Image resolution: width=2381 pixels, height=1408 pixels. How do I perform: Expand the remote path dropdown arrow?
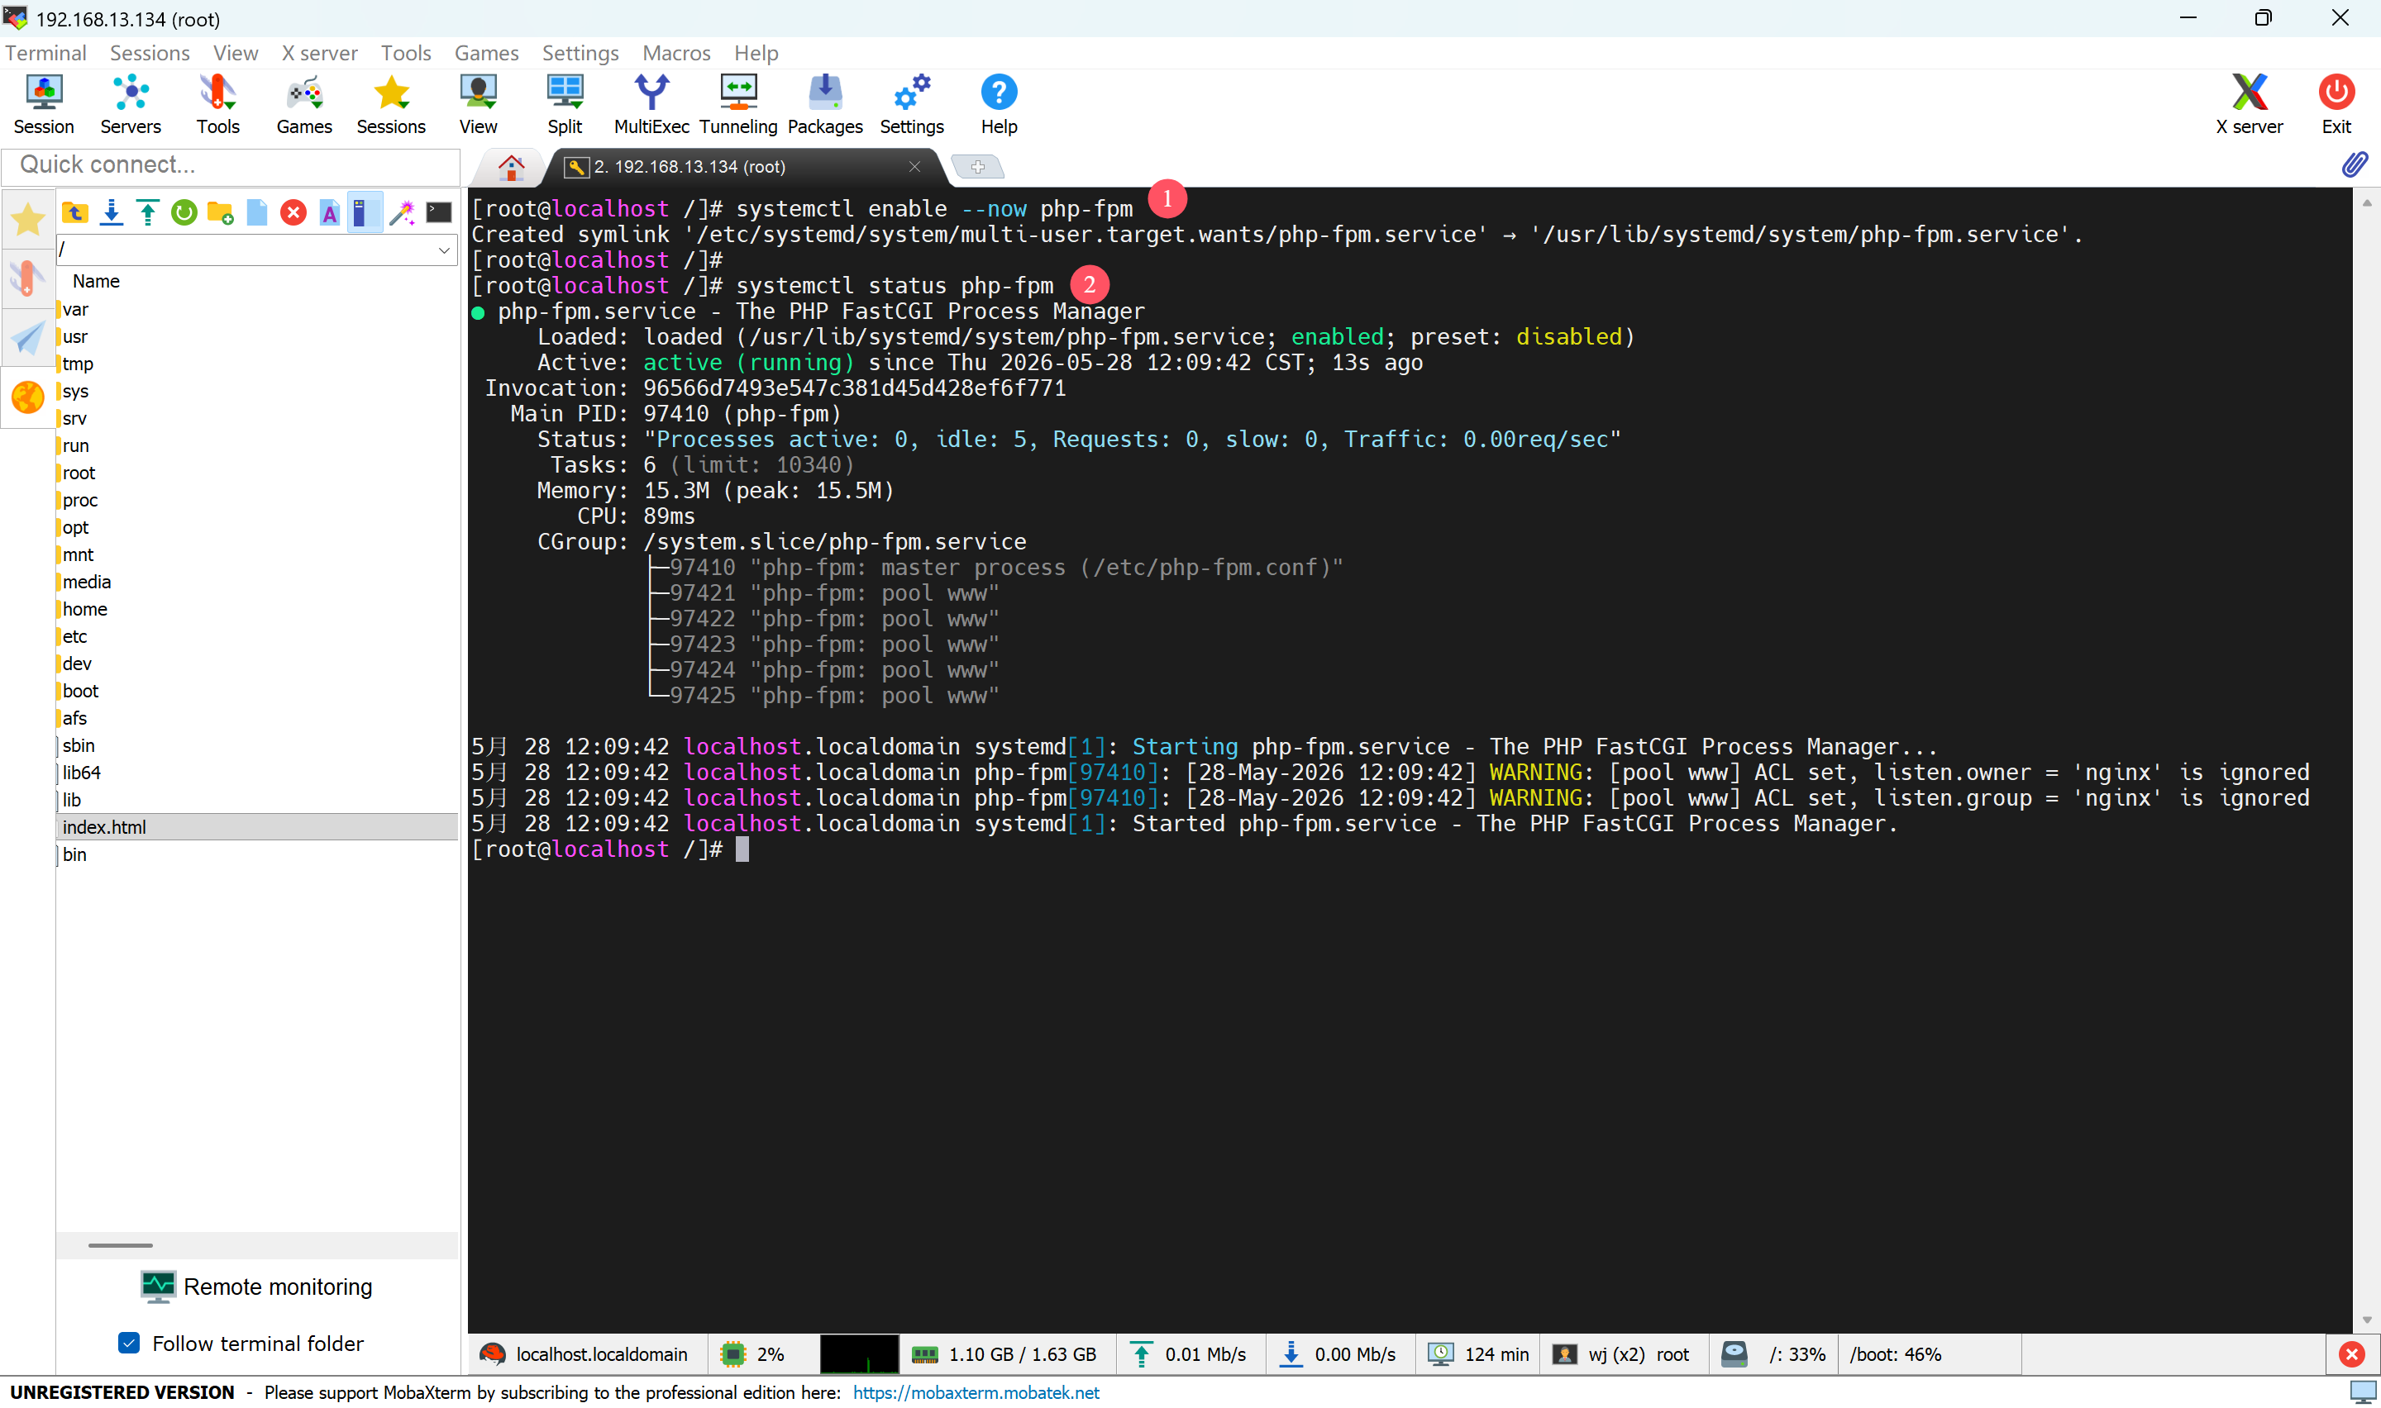click(x=443, y=250)
